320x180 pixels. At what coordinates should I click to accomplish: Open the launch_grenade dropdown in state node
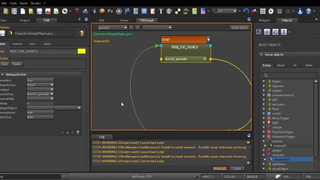[185, 59]
